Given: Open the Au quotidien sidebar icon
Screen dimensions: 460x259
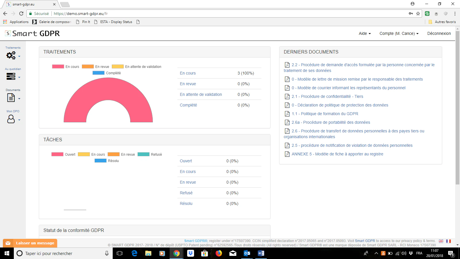Looking at the screenshot, I should 11,76.
